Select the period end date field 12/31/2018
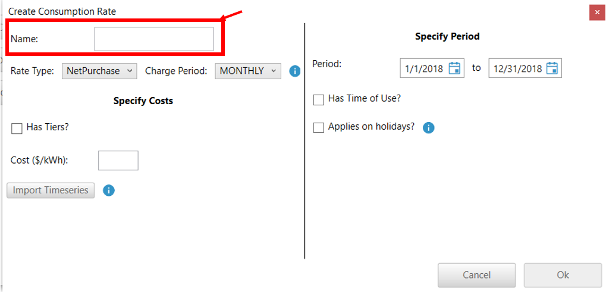The image size is (606, 297). [x=517, y=68]
